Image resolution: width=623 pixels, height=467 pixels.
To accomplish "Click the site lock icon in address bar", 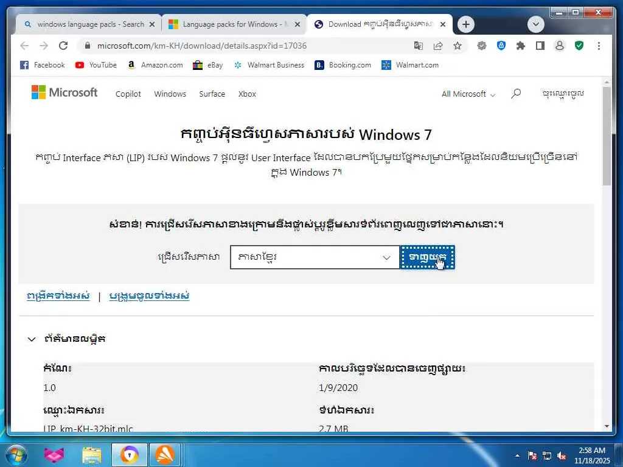I will point(88,46).
